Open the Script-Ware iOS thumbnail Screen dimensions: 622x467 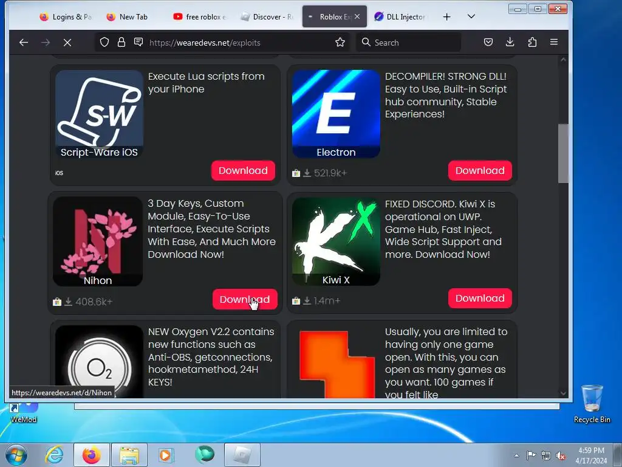click(99, 114)
